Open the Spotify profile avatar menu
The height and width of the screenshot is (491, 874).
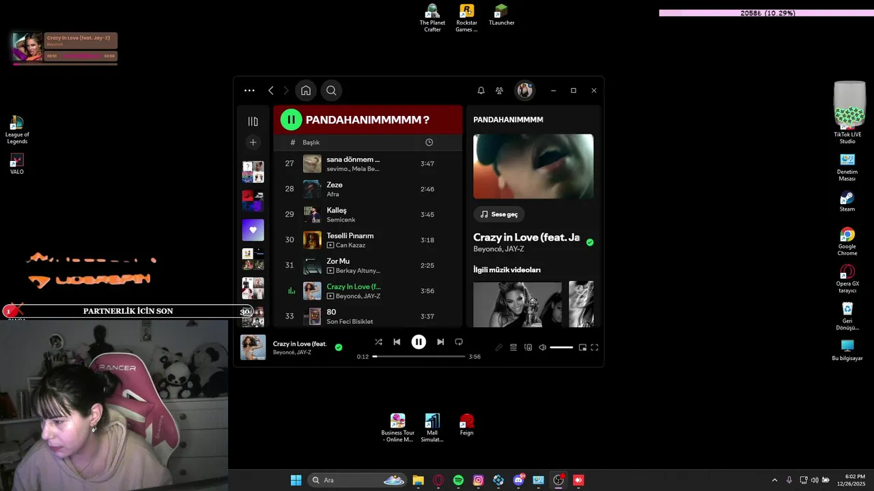[524, 91]
